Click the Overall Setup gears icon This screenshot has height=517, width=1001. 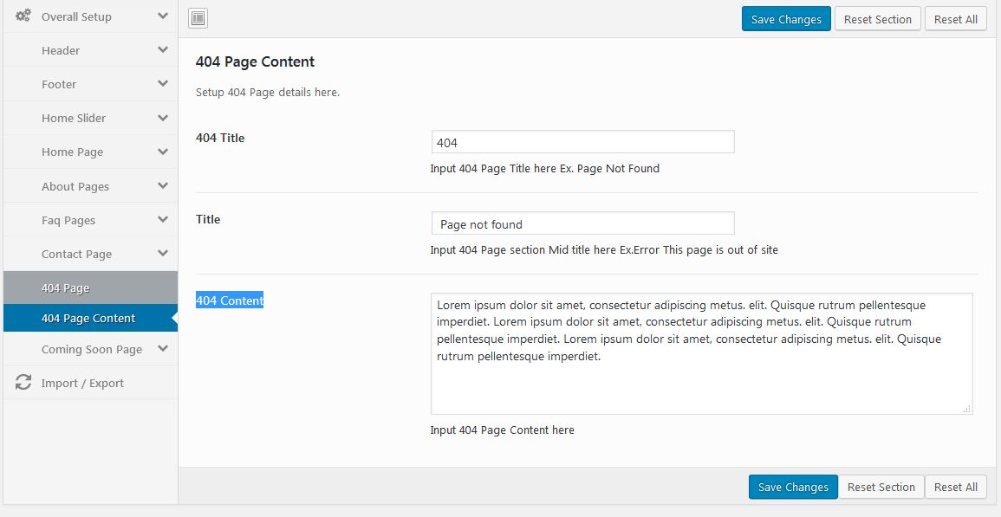(x=23, y=16)
